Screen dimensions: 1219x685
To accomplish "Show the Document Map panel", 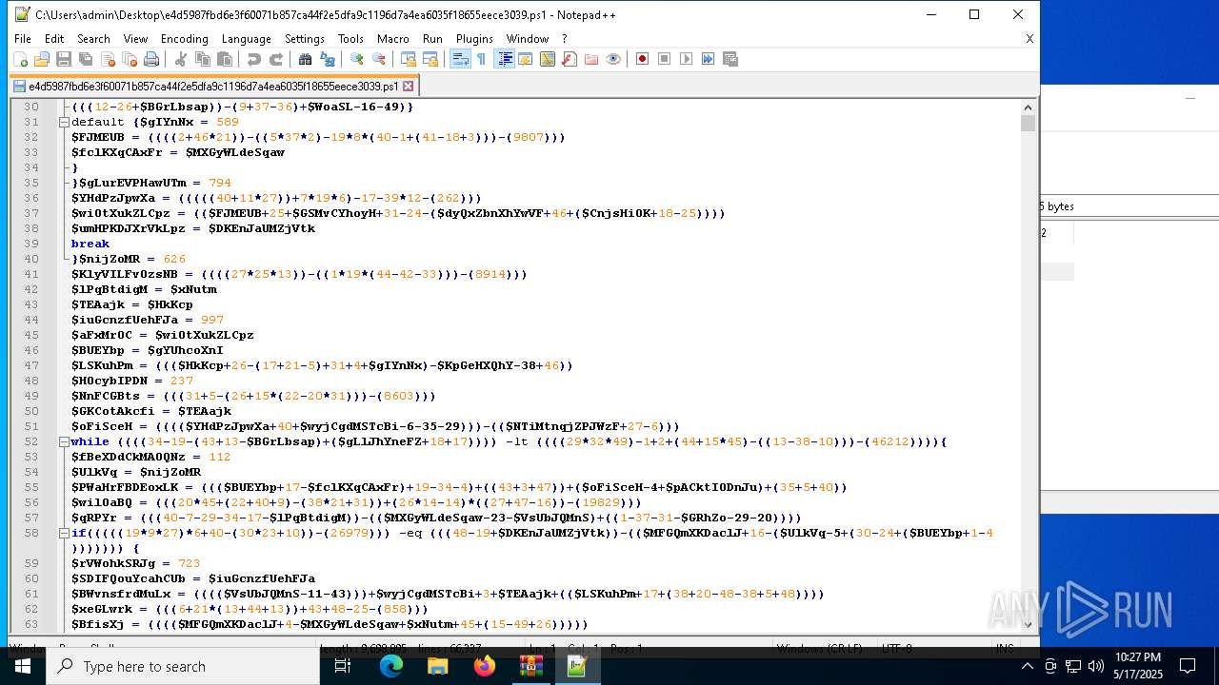I will coord(548,59).
